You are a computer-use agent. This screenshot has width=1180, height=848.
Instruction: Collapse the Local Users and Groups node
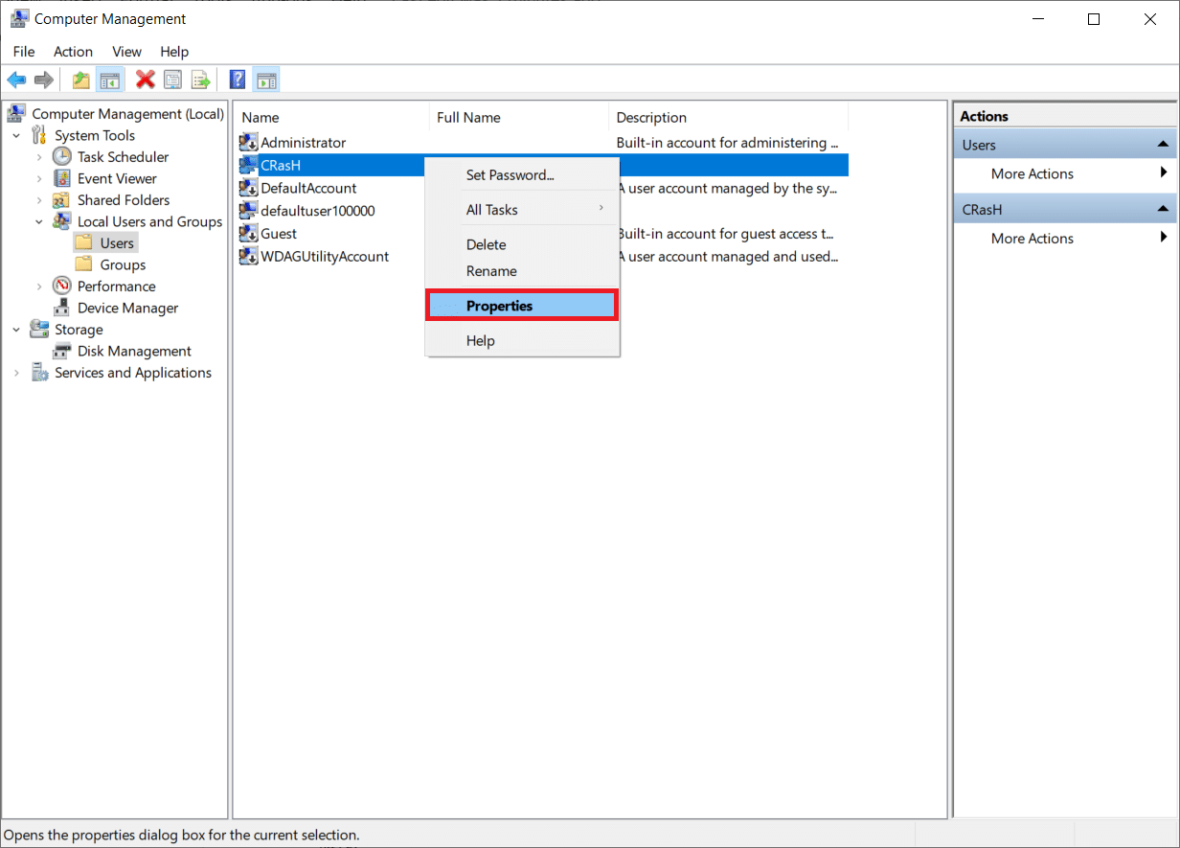coord(38,221)
